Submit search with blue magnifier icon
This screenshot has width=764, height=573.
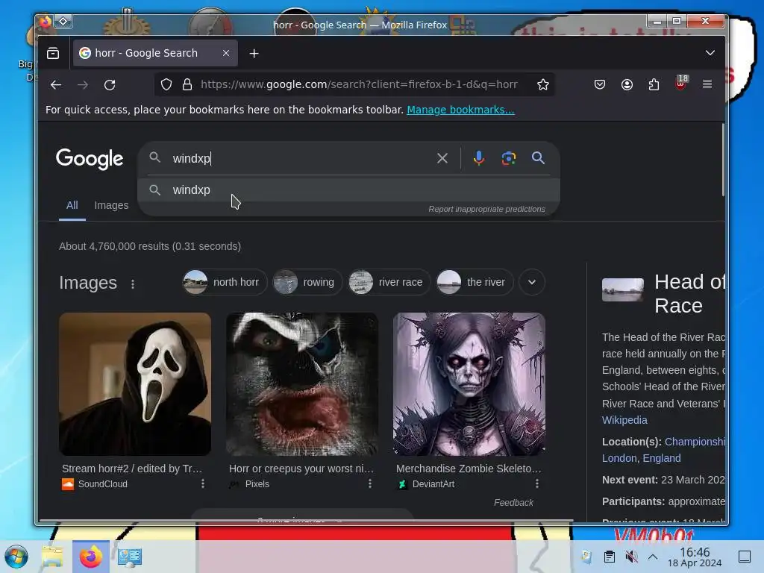click(x=538, y=158)
